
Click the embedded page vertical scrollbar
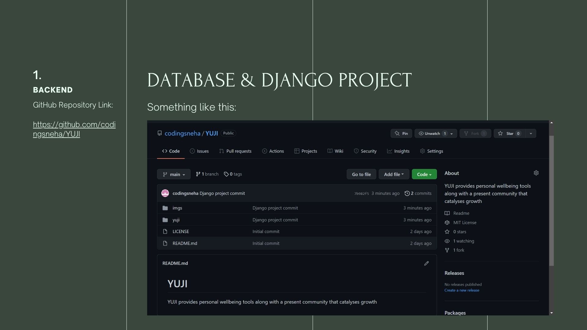pyautogui.click(x=552, y=201)
